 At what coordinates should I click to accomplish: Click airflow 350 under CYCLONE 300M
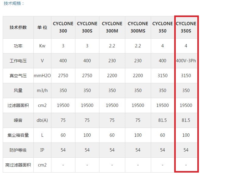coord(112,91)
